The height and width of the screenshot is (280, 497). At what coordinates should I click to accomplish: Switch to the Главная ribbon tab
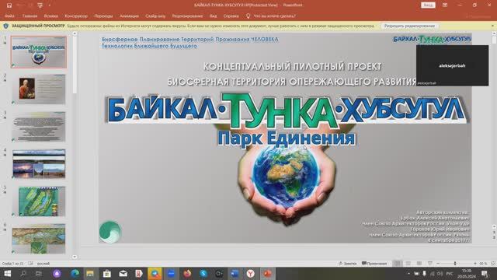pyautogui.click(x=30, y=16)
